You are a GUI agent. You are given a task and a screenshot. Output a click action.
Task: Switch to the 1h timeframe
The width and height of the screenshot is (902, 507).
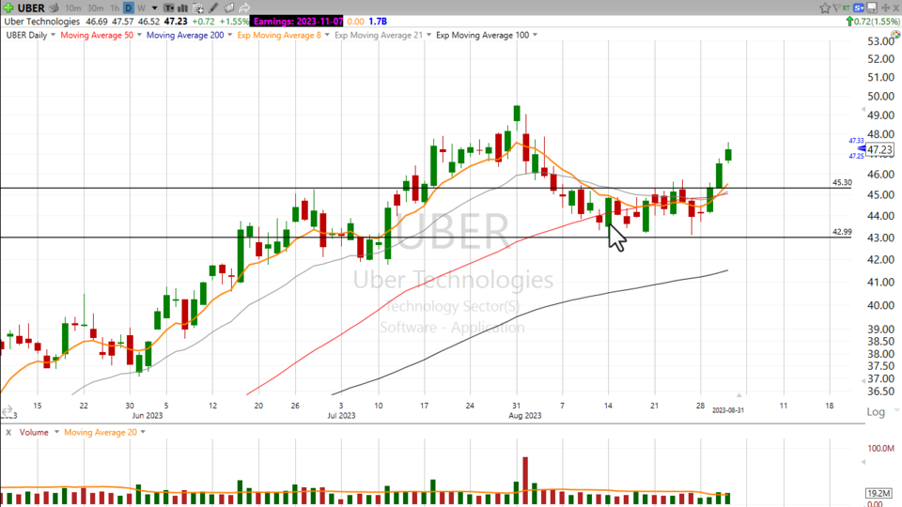pyautogui.click(x=115, y=8)
